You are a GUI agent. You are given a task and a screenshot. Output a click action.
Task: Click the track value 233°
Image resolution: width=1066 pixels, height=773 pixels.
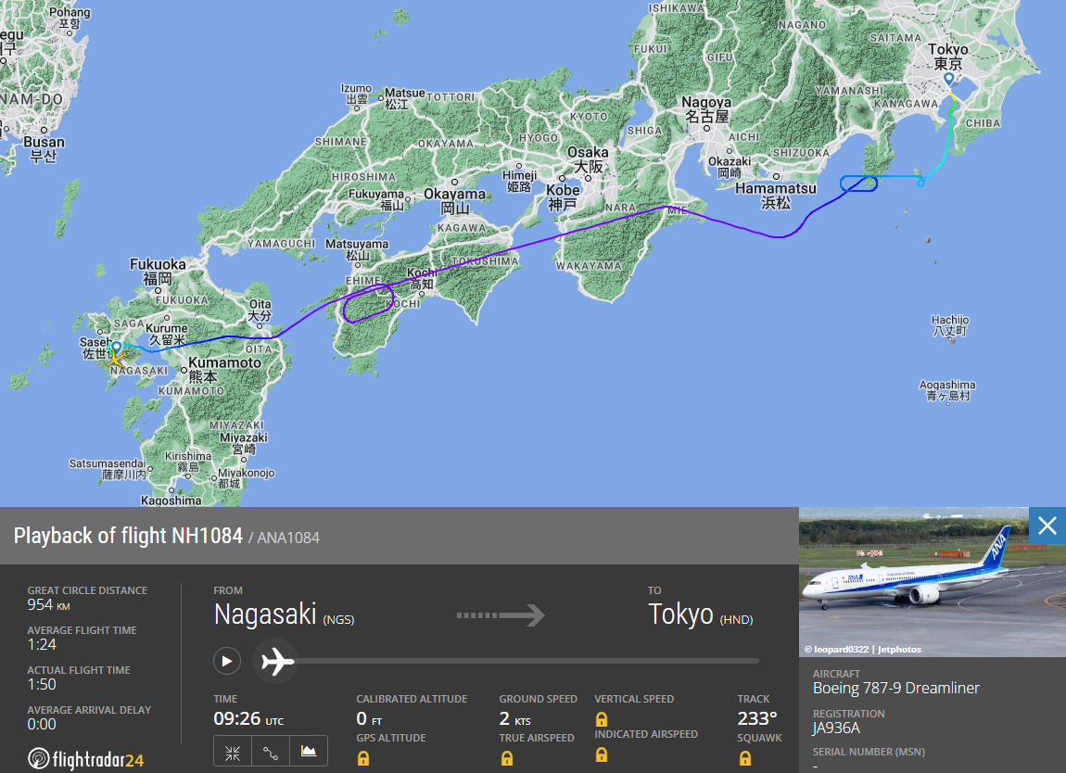(x=757, y=718)
